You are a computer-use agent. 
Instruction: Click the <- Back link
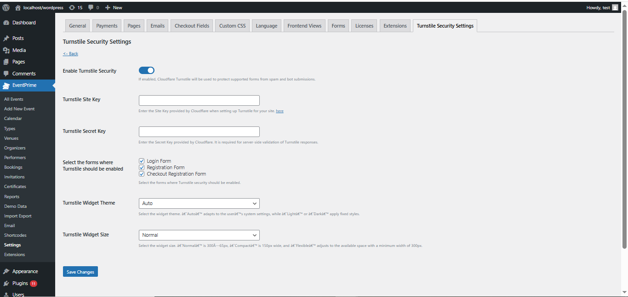click(x=70, y=54)
